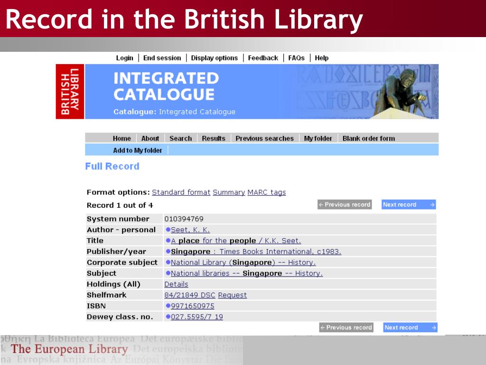Click the bullet before the Corporate subject link

point(168,262)
